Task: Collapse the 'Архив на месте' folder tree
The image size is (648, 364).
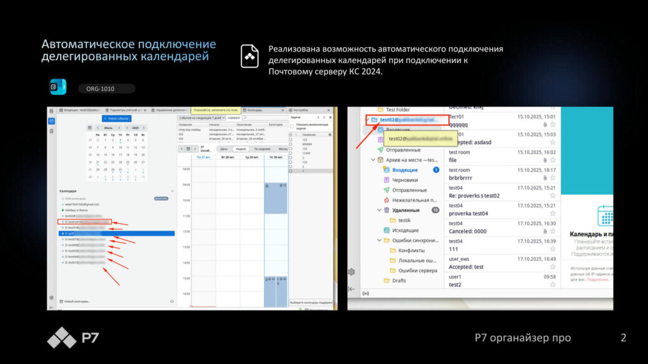Action: pos(373,160)
